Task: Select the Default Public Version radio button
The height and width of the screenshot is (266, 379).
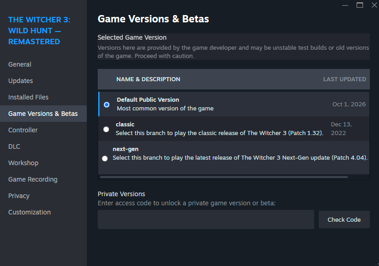Action: 106,104
